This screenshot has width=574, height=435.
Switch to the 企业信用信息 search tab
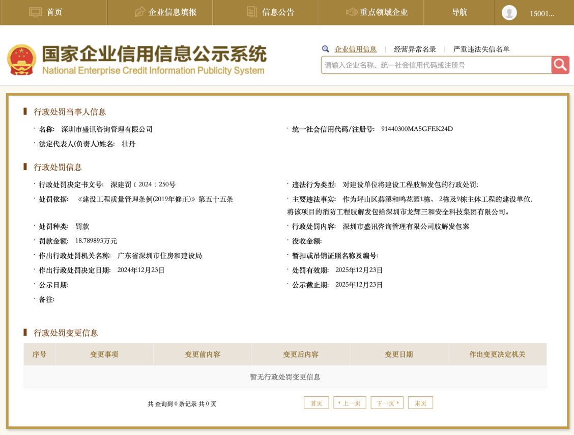(356, 49)
